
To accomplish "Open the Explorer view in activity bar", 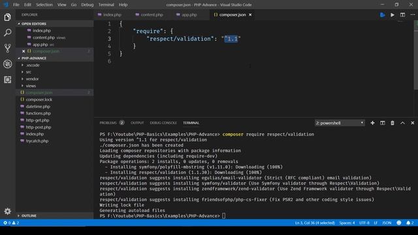I will click(7, 18).
